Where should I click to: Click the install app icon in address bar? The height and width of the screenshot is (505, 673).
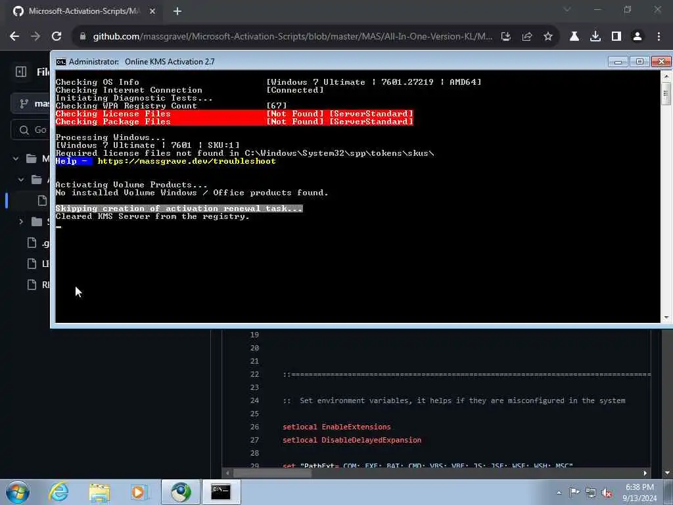point(506,37)
